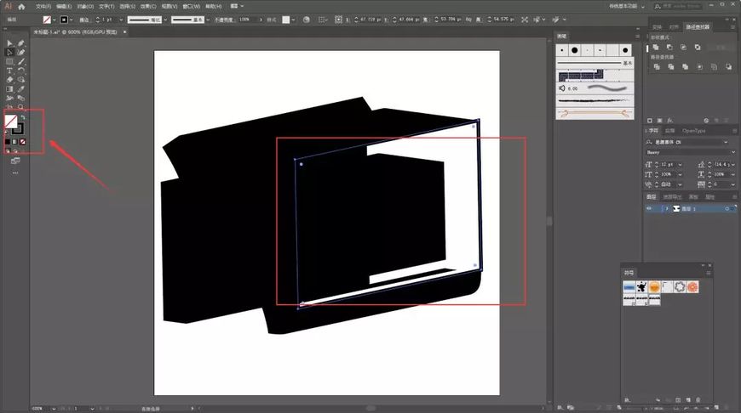Image resolution: width=741 pixels, height=413 pixels.
Task: Click the drawing mode icon below swatches
Action: [15, 161]
